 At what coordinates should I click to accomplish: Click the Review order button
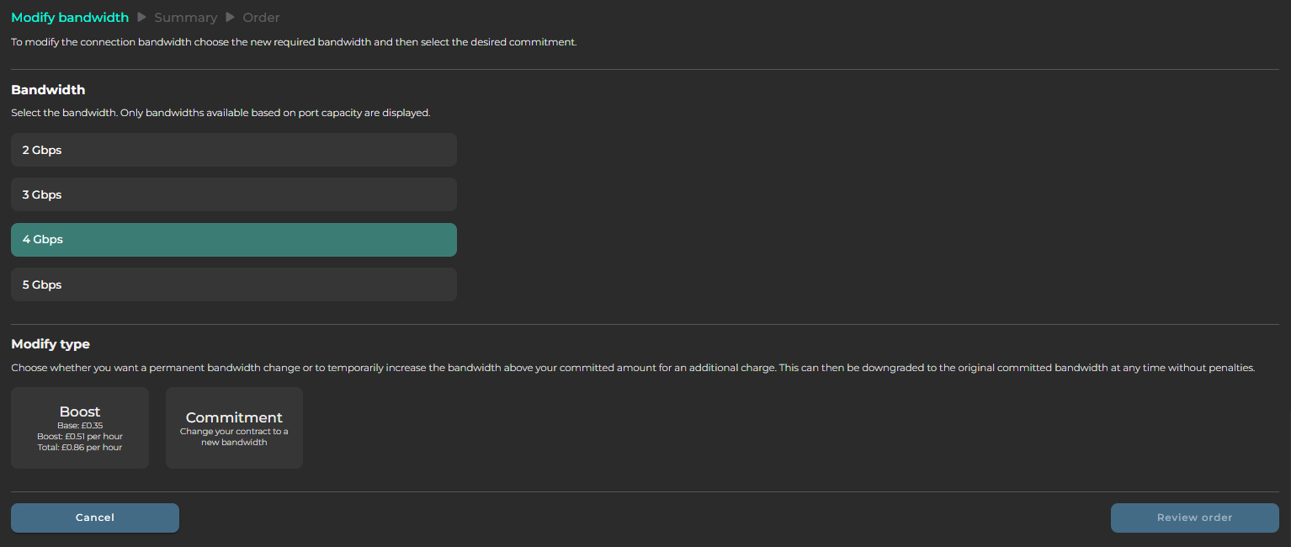tap(1194, 518)
